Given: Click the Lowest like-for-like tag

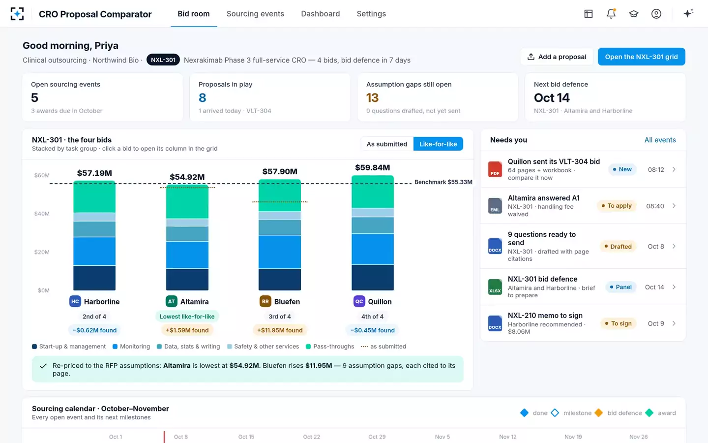Looking at the screenshot, I should point(187,316).
